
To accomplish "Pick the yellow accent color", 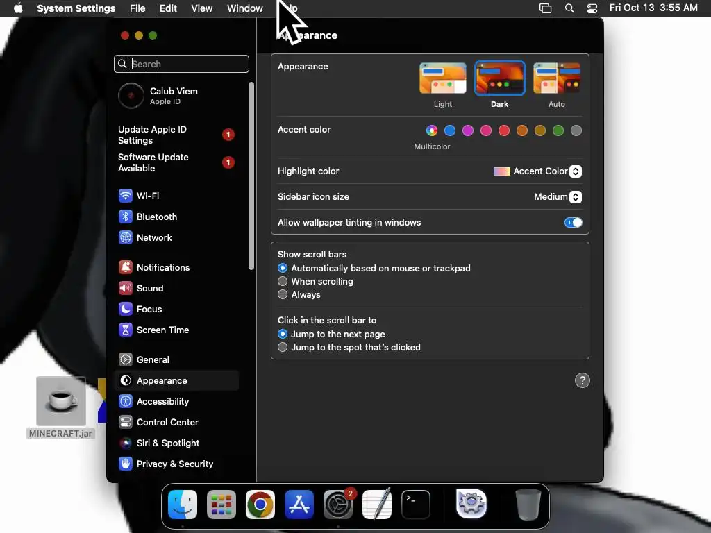I will tap(540, 130).
